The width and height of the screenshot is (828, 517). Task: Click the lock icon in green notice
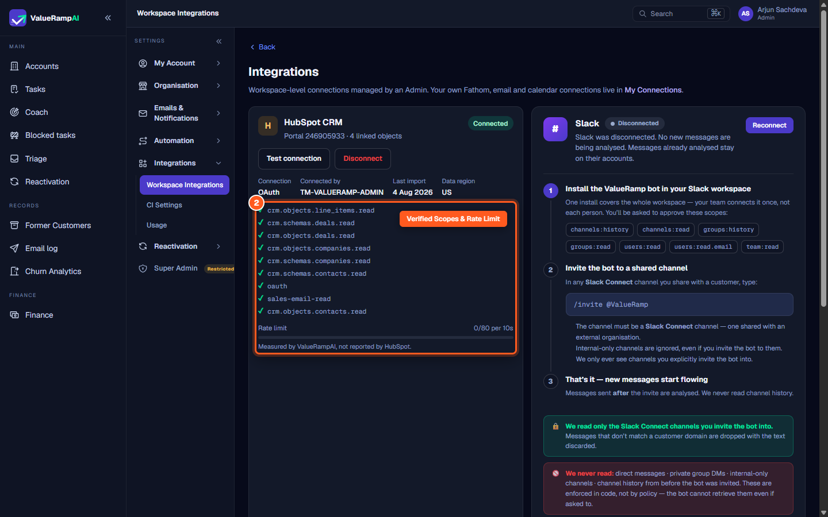(x=555, y=426)
